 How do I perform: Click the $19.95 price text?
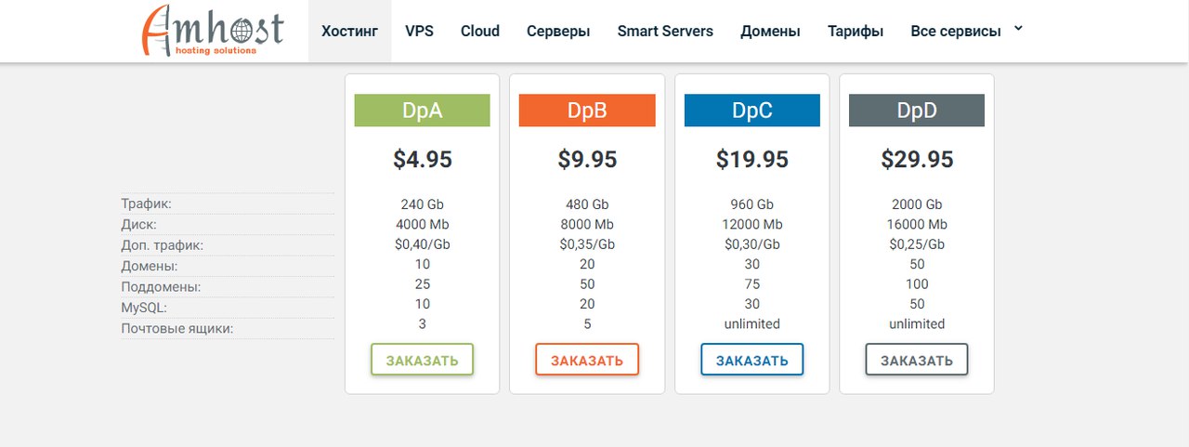pyautogui.click(x=751, y=160)
